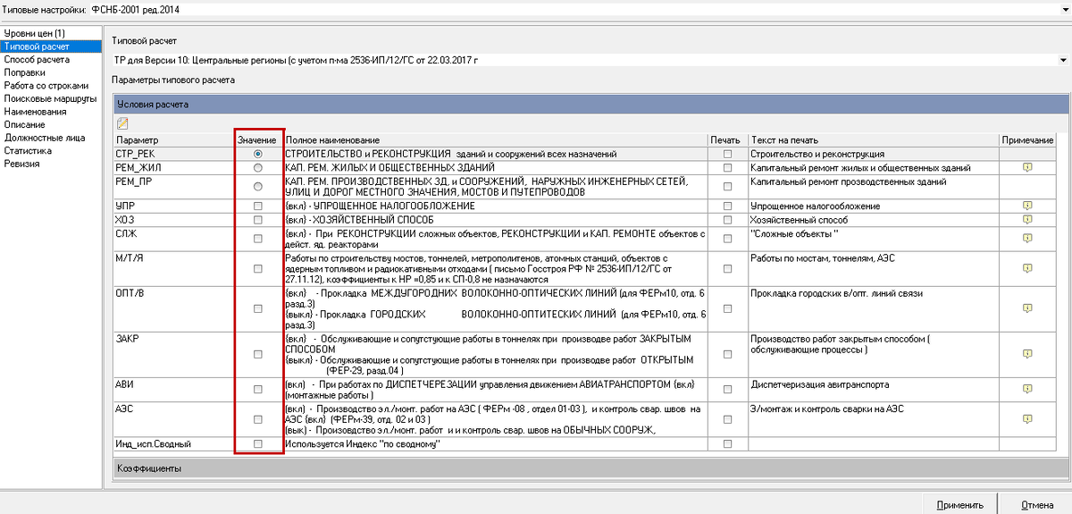Click 'КАП. РЕМ. ЖИЛЫХ И ОБЩЕСТВЕННЫХ ЗДАНИЙ' cell
This screenshot has width=1072, height=514.
(x=495, y=168)
